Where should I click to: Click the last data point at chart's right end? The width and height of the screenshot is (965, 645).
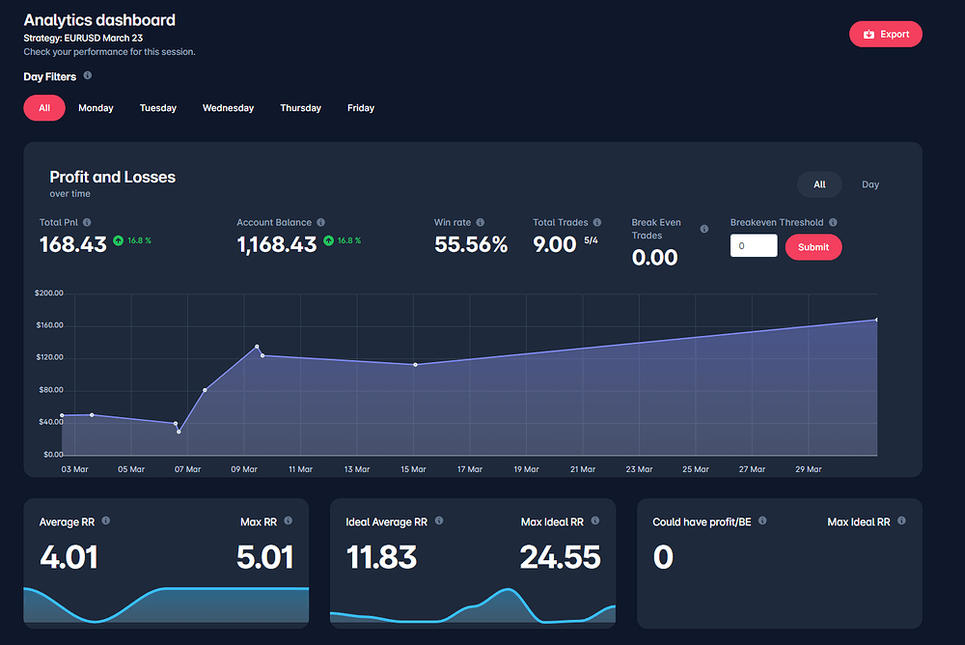coord(876,320)
